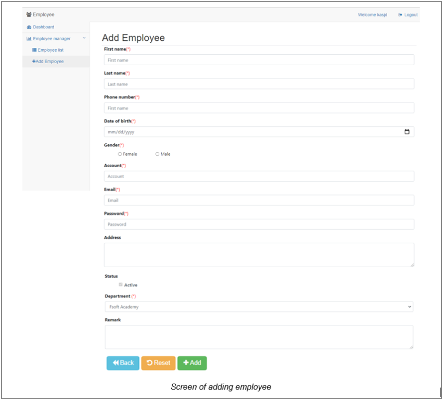Click the logout arrow icon top right

(400, 14)
